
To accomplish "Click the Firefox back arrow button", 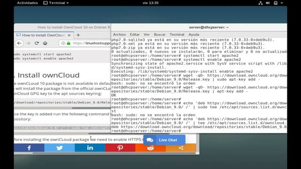I will 19,43.
